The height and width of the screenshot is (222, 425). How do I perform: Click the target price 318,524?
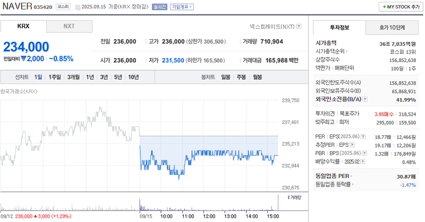coord(407,114)
